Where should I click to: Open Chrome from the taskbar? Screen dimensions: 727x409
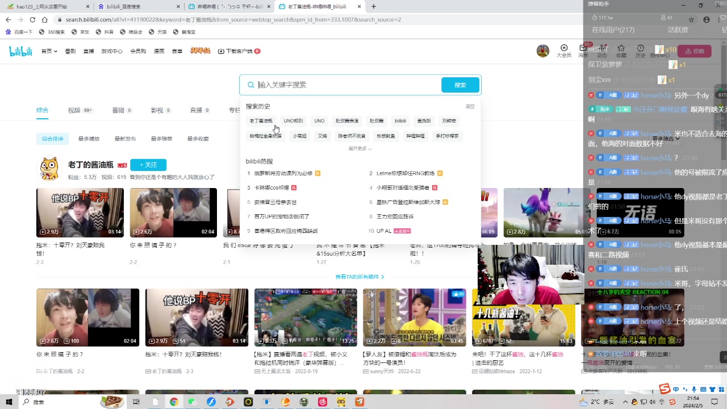coord(174,402)
